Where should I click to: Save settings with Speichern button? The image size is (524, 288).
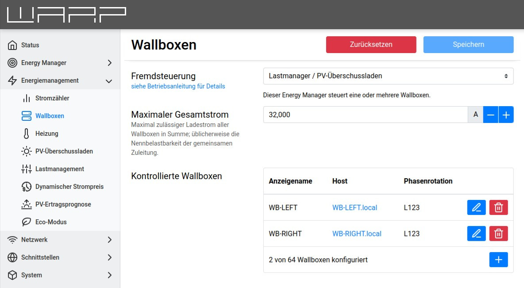468,45
